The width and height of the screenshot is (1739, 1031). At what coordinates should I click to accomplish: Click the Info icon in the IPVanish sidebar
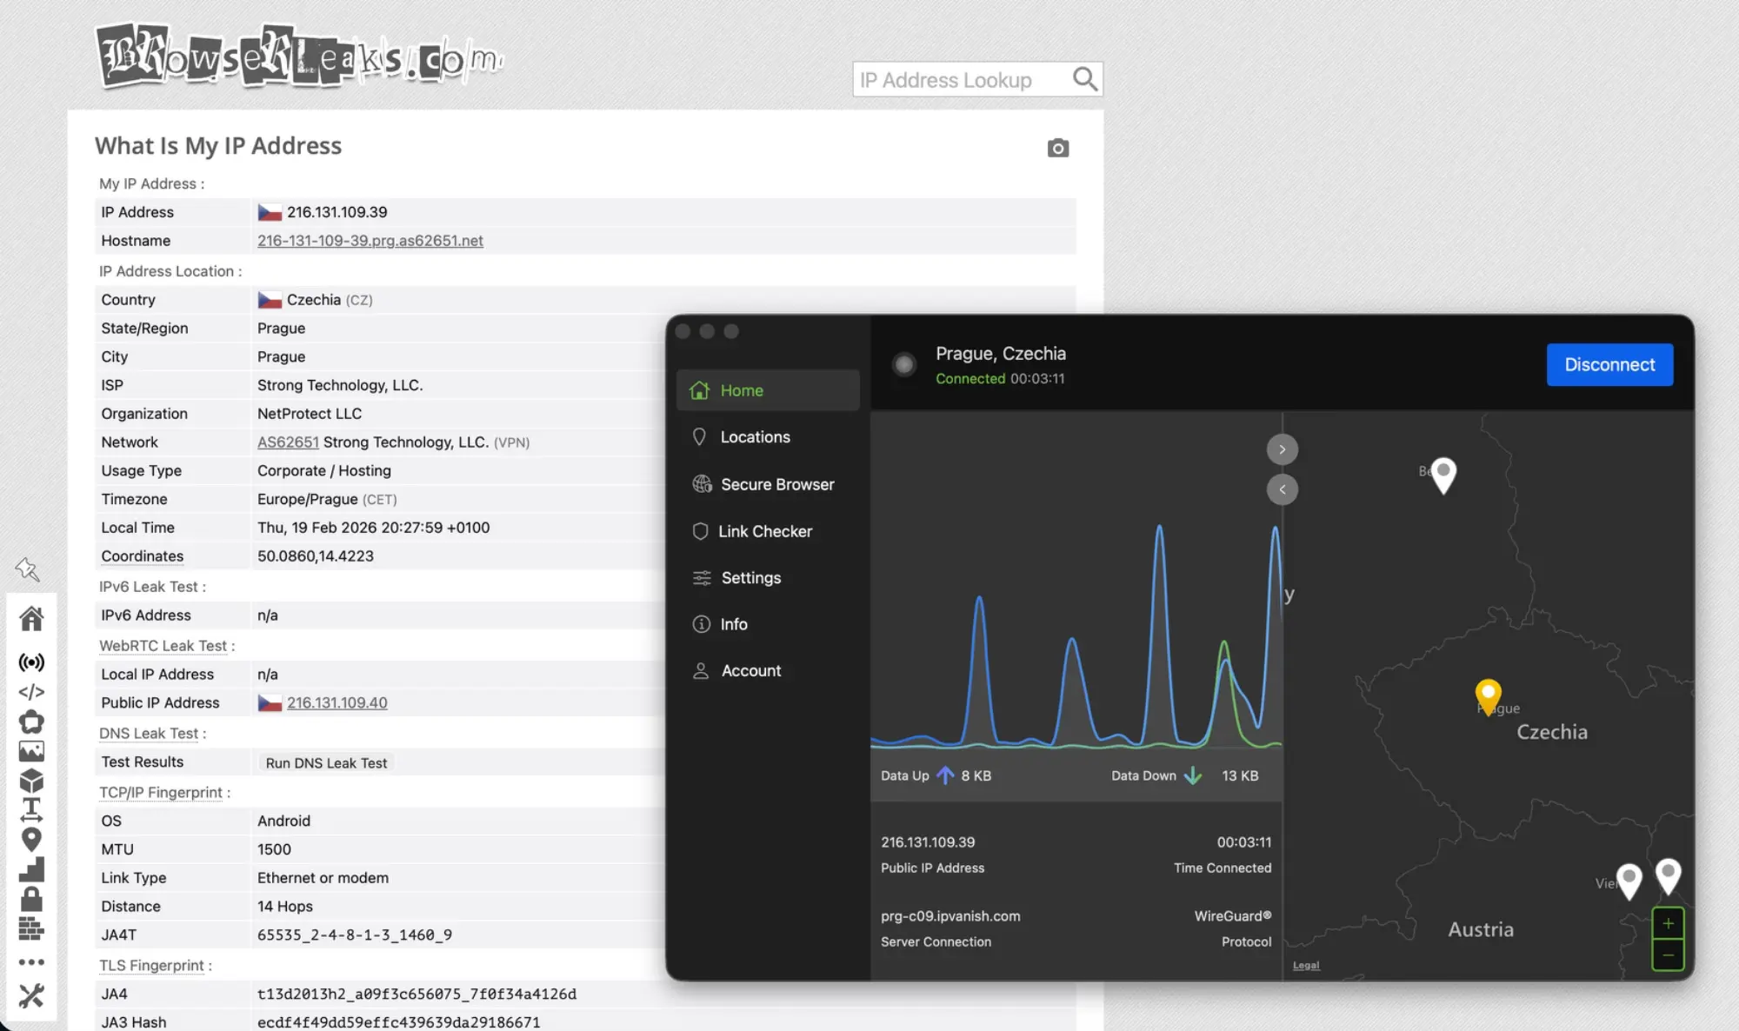pyautogui.click(x=702, y=624)
